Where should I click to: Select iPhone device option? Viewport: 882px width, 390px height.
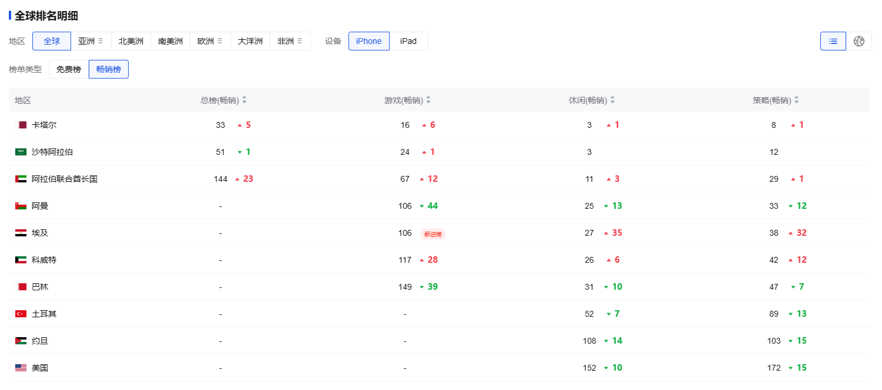tap(368, 41)
